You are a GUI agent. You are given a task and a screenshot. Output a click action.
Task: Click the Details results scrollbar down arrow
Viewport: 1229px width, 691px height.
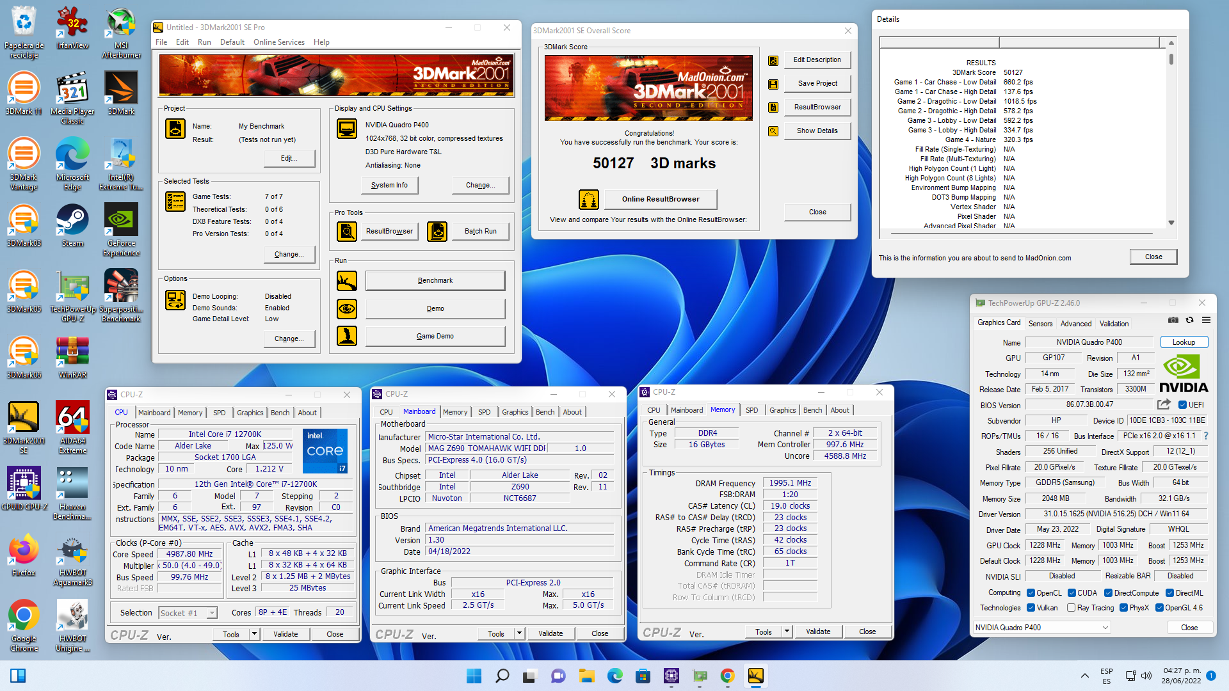[x=1171, y=223]
